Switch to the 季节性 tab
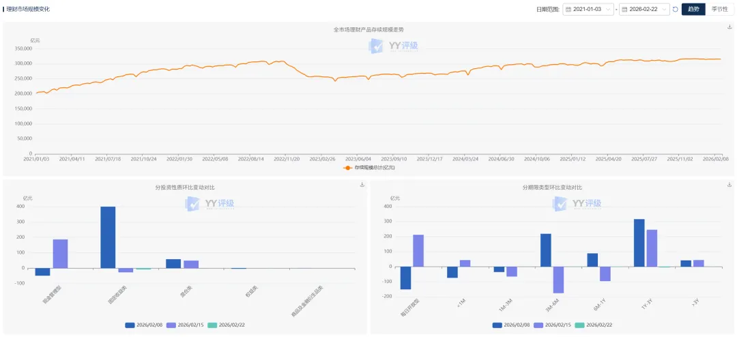The image size is (737, 337). [x=719, y=10]
